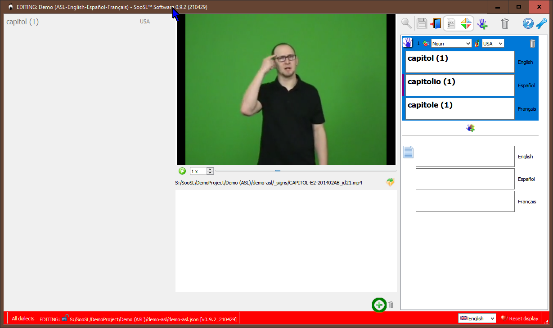Click the video file path text
553x328 pixels.
click(269, 183)
